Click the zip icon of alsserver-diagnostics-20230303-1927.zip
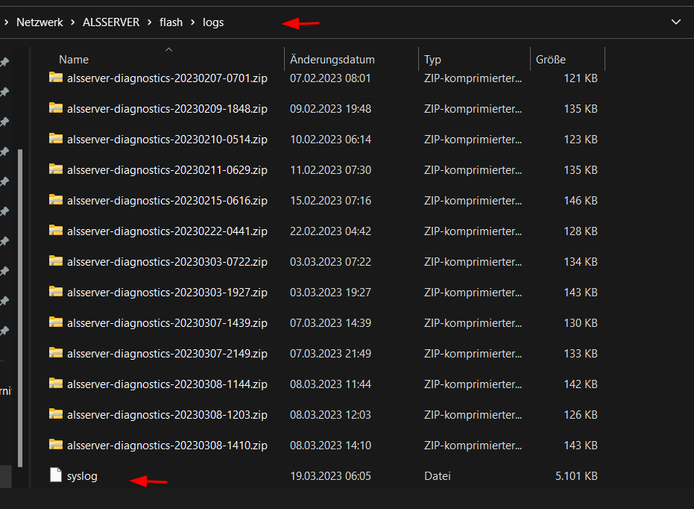Screen dimensions: 694x509 click(56, 292)
